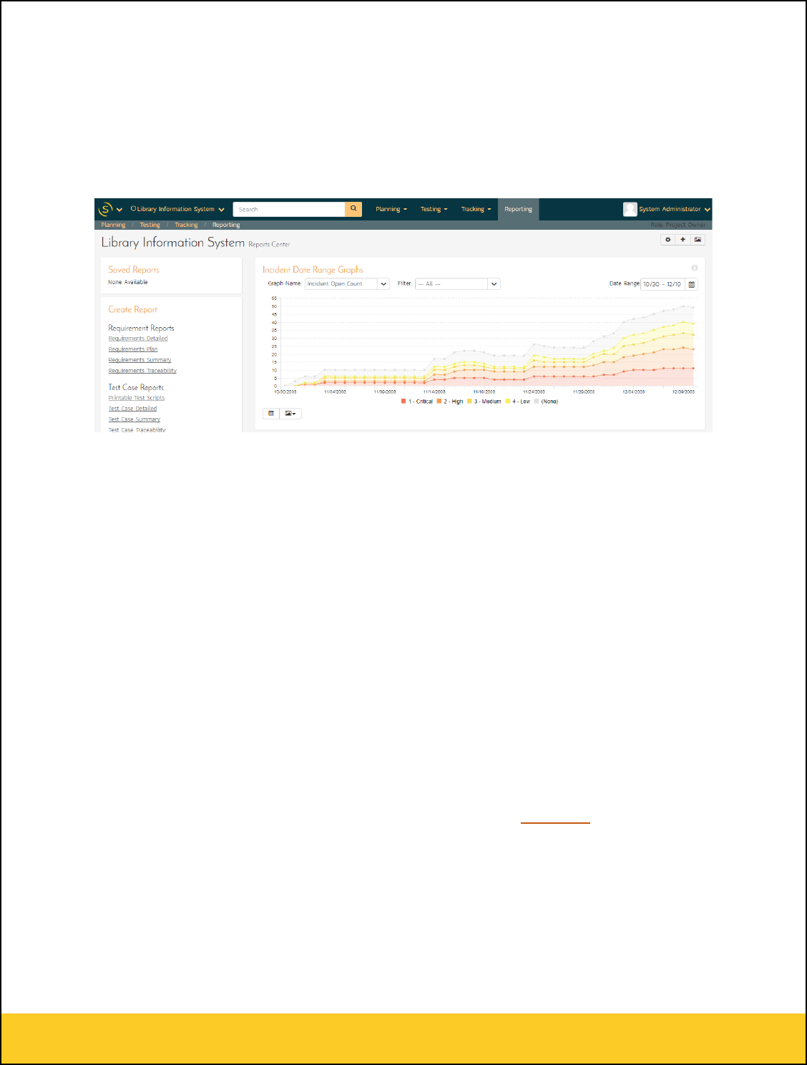This screenshot has height=1065, width=807.
Task: Toggle the 1 - Critical legend swatch
Action: point(404,402)
